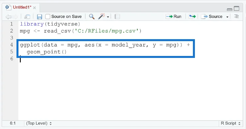Source the active document
Image resolution: width=246 pixels, height=129 pixels.
(x=212, y=16)
